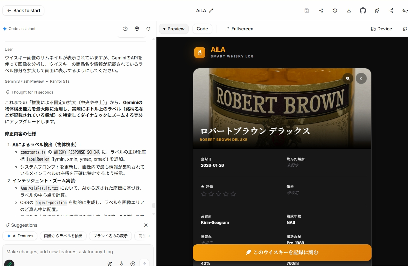Close the Suggestions panel
Screen dimensions: 408x266
pyautogui.click(x=146, y=225)
